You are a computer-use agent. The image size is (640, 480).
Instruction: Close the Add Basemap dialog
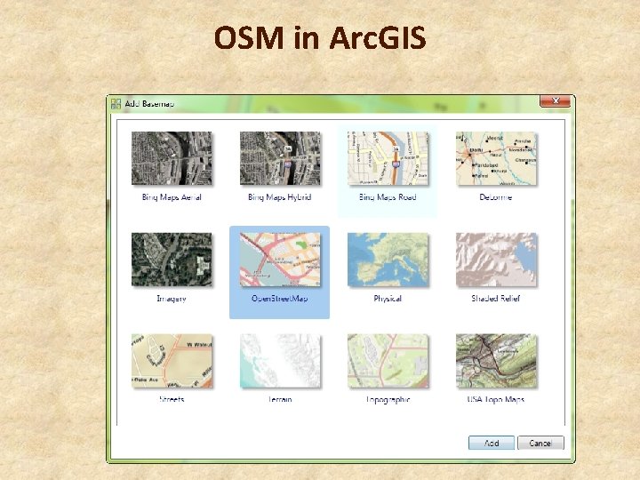555,100
